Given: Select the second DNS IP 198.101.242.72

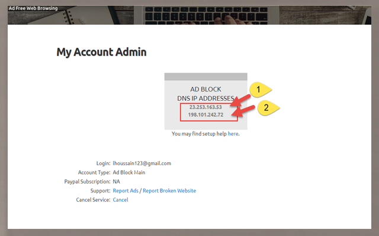Looking at the screenshot, I should pyautogui.click(x=205, y=114).
